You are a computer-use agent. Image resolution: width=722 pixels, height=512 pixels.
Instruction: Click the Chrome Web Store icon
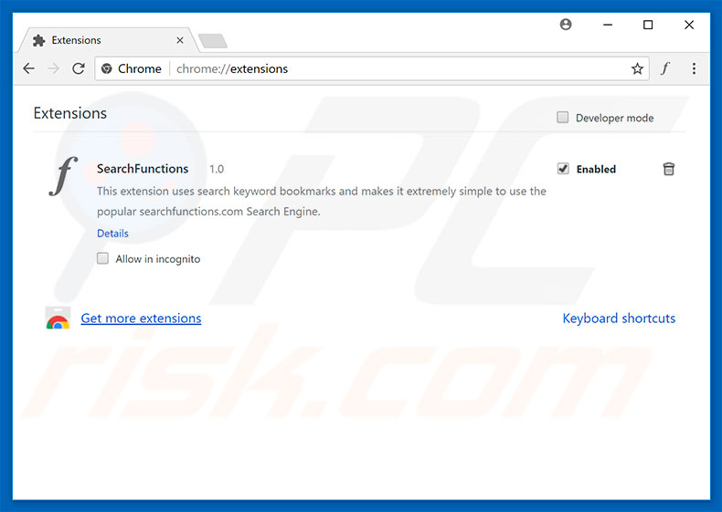click(x=58, y=319)
